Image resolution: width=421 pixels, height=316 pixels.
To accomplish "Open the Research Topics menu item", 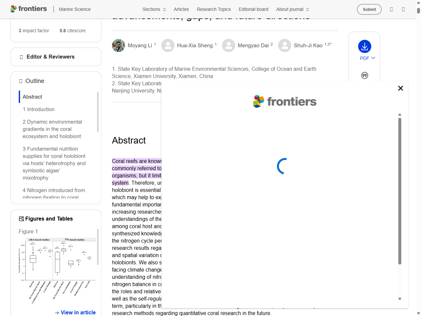I will tap(214, 9).
